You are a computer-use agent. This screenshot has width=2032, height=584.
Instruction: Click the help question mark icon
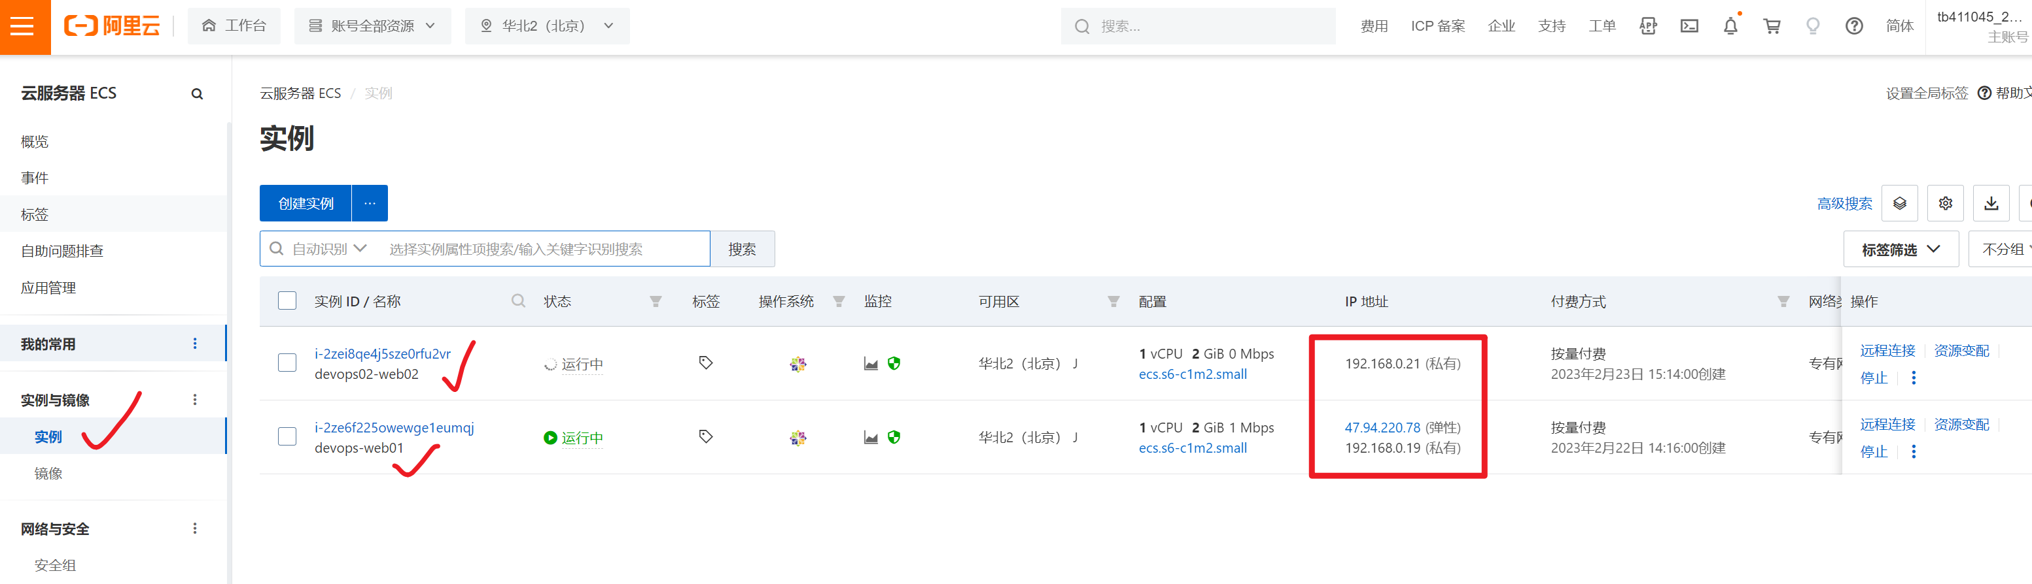[1854, 27]
